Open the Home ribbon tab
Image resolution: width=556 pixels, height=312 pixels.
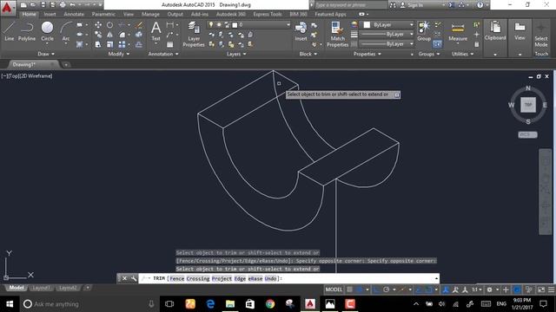click(x=29, y=14)
